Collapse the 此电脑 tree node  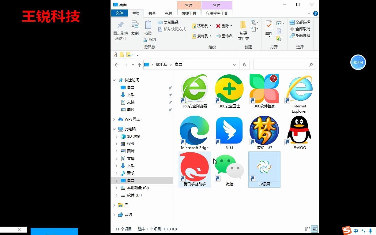point(114,129)
